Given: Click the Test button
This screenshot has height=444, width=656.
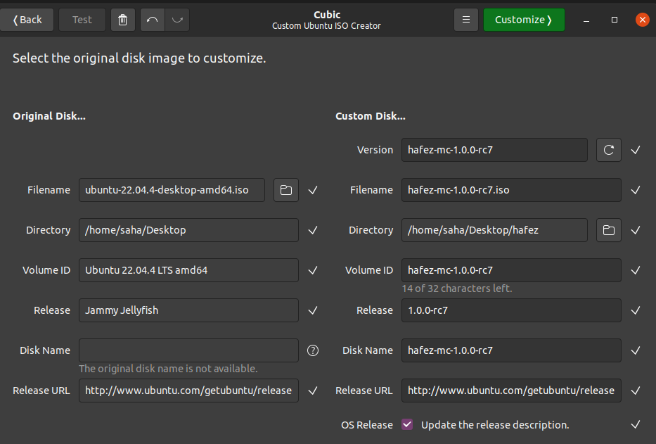Looking at the screenshot, I should pos(82,20).
